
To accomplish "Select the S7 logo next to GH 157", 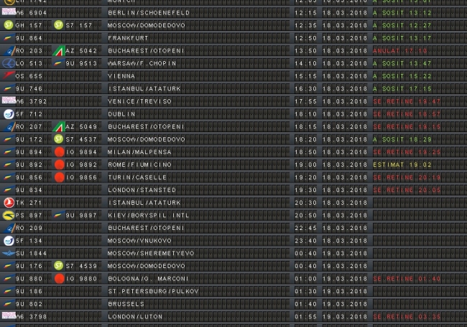I will click(9, 24).
